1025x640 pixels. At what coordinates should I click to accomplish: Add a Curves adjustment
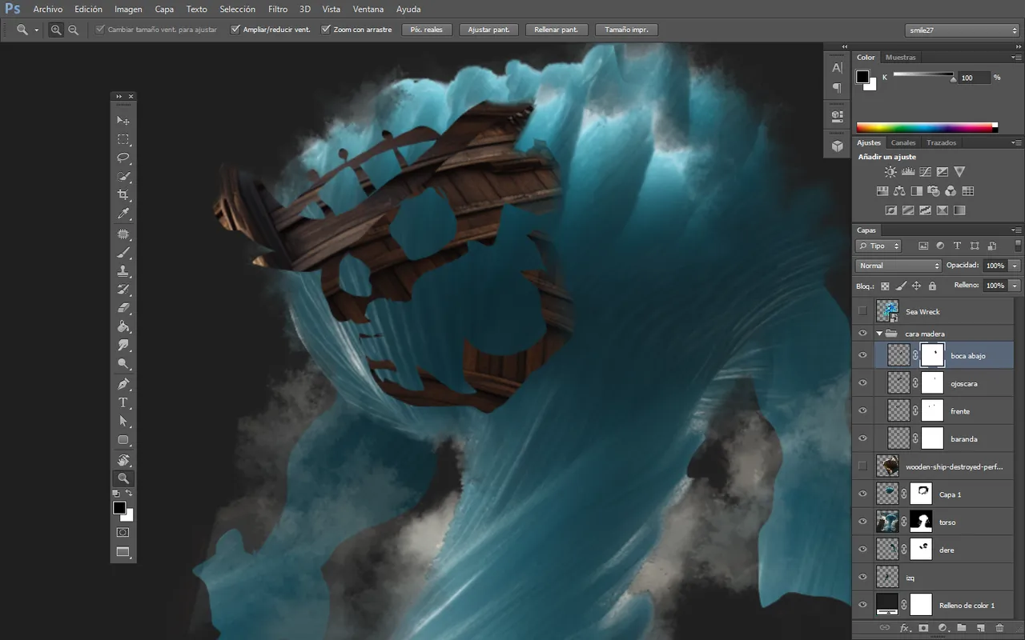point(925,172)
